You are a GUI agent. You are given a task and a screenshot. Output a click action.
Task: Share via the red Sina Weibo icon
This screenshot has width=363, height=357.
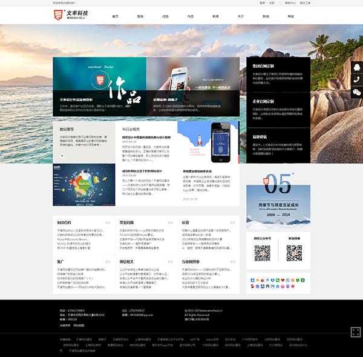263,281
